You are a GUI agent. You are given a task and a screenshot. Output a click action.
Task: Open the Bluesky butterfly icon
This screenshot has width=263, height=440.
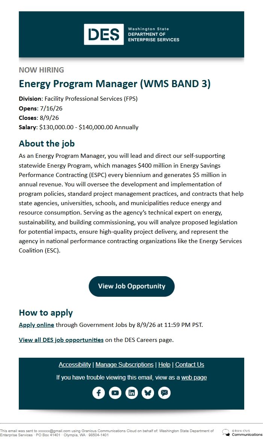click(148, 393)
